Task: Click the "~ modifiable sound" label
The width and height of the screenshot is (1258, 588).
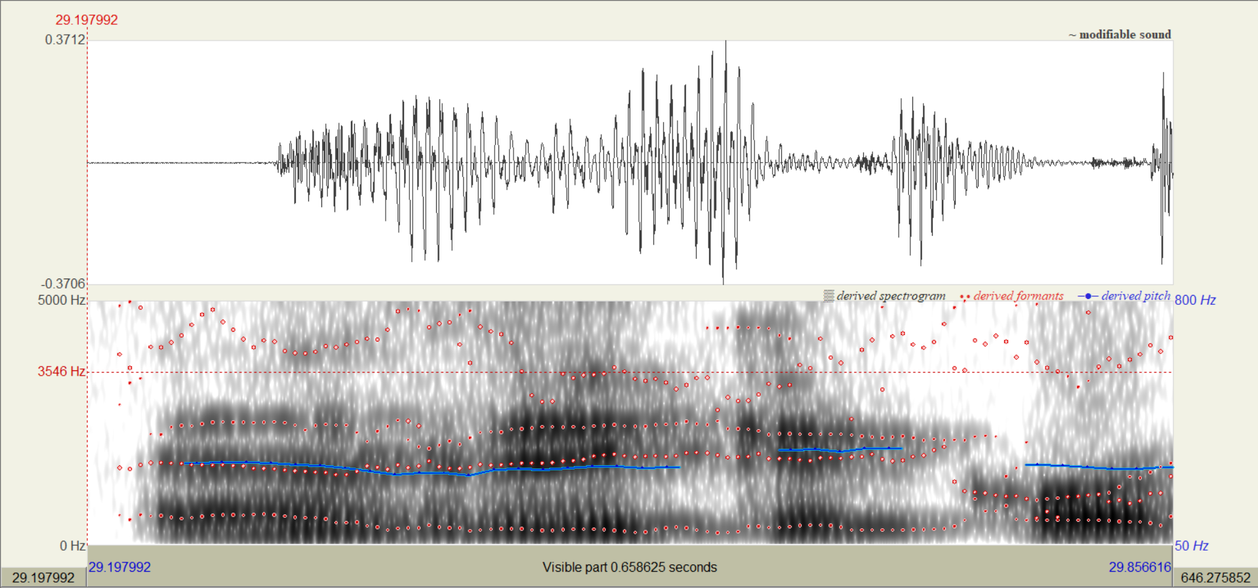Action: point(1119,35)
